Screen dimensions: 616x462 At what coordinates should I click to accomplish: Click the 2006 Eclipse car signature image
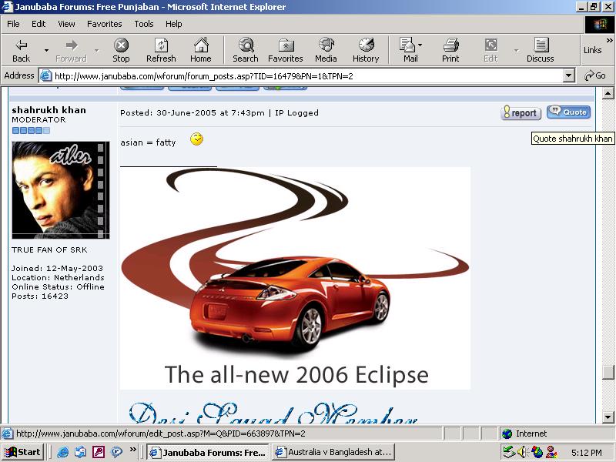295,278
